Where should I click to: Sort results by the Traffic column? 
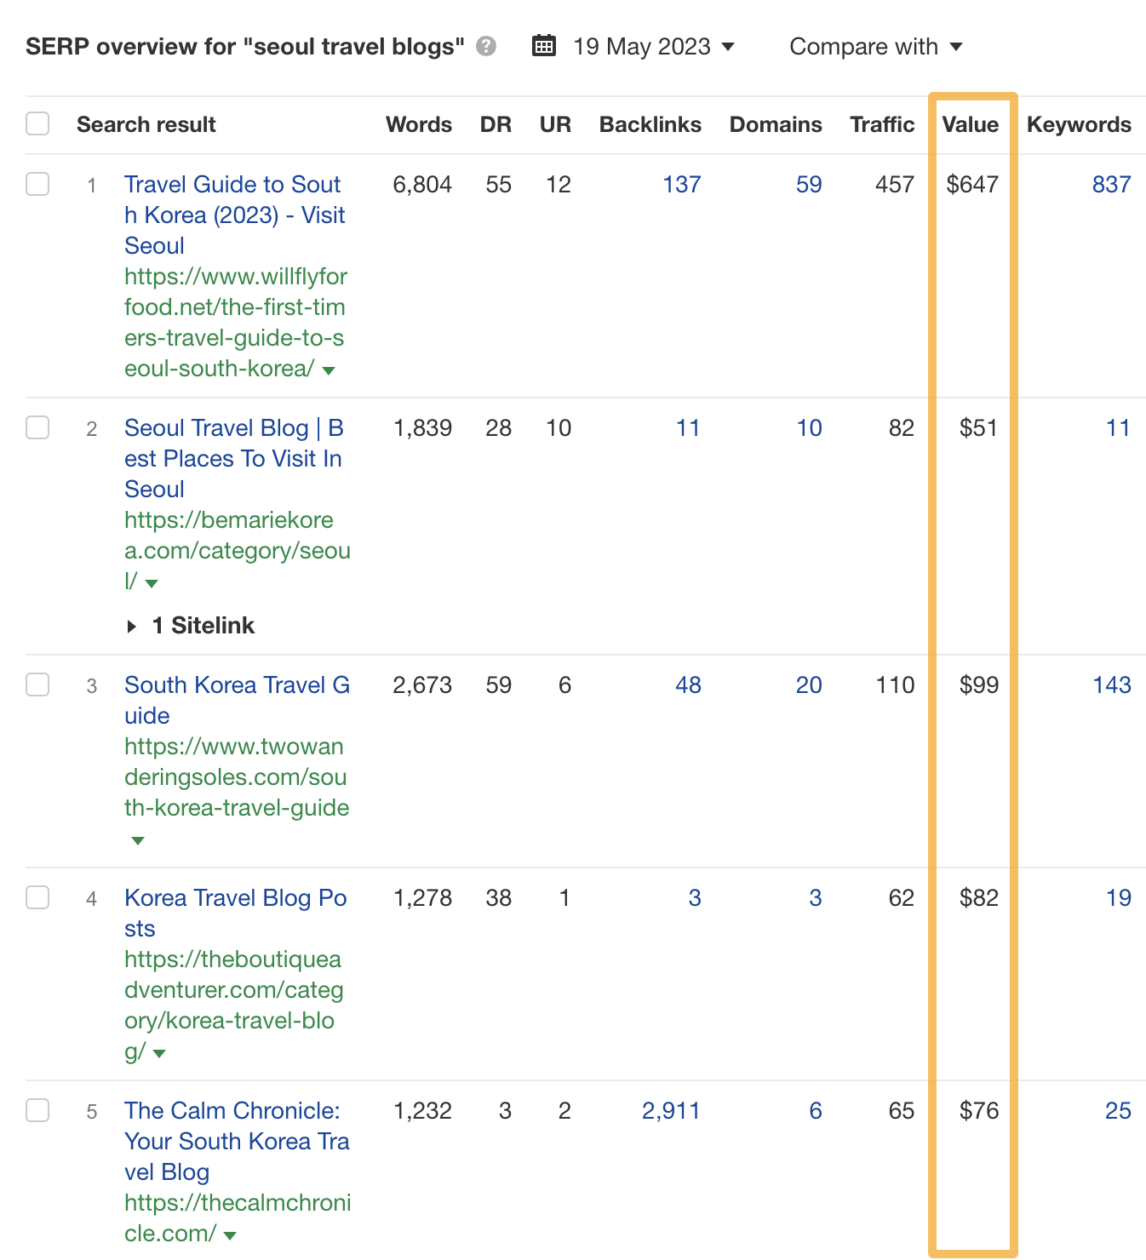881,123
